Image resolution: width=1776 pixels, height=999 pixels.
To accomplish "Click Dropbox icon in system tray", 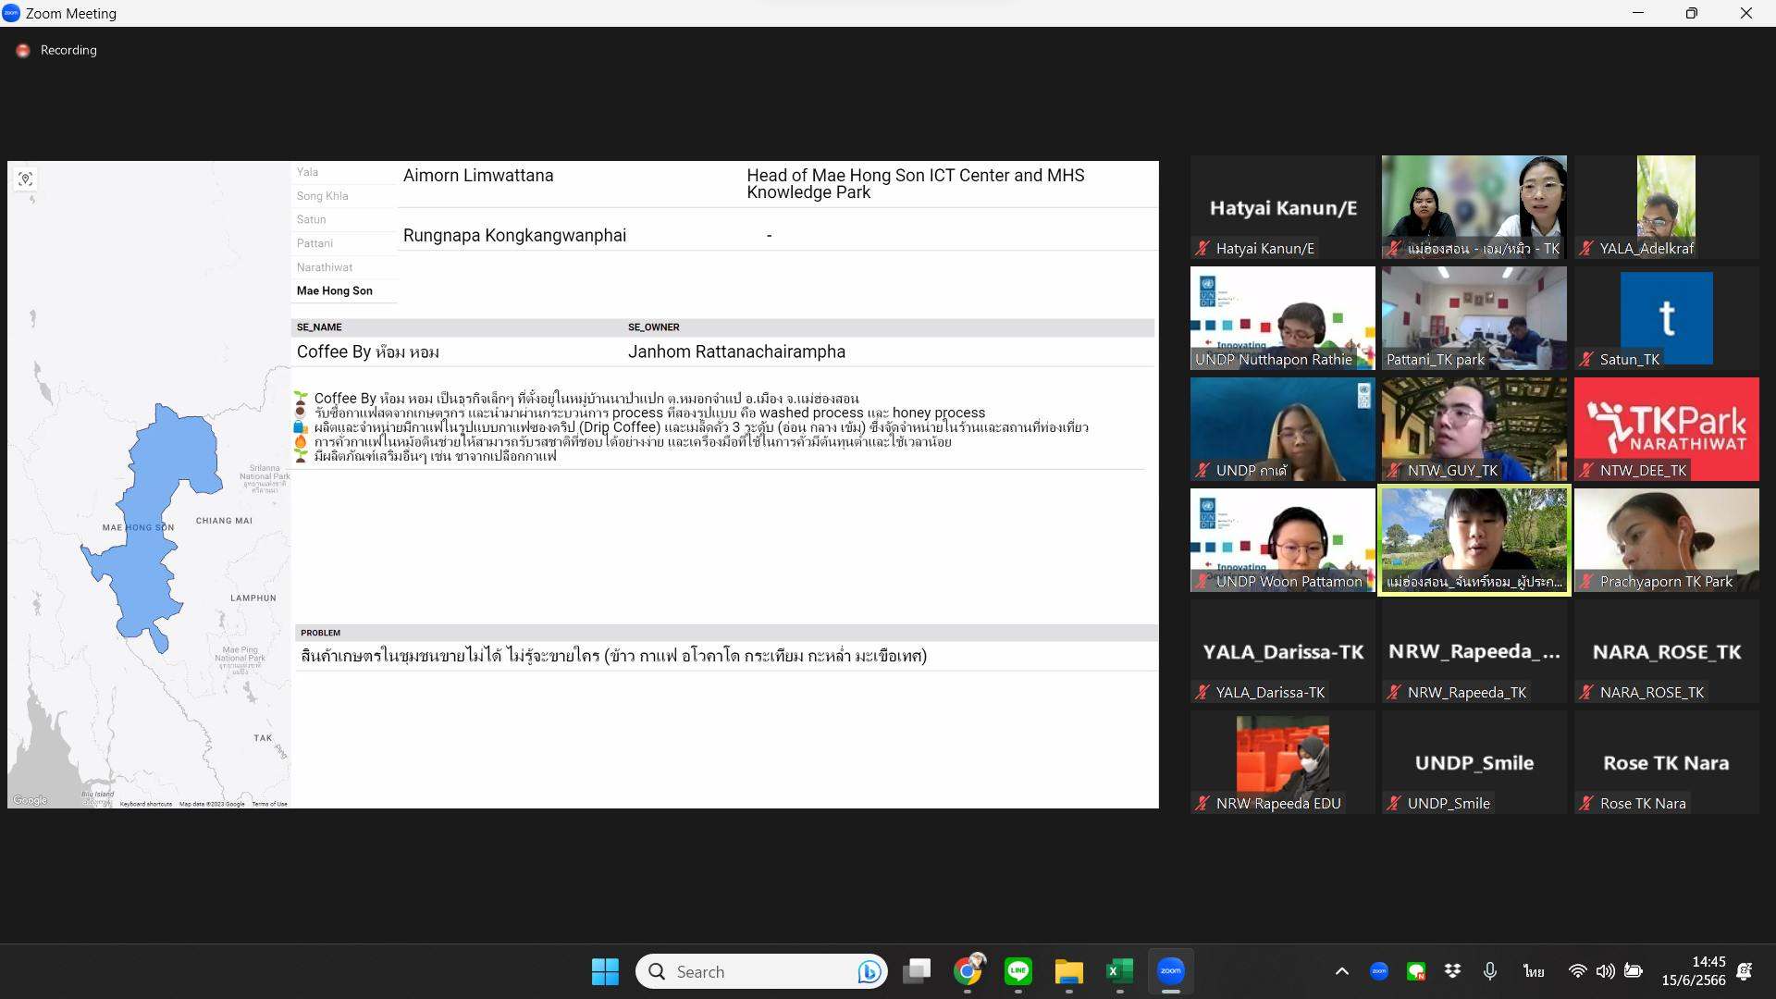I will pyautogui.click(x=1452, y=971).
